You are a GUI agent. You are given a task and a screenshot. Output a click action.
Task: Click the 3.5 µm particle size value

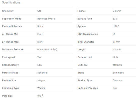tap(41, 80)
